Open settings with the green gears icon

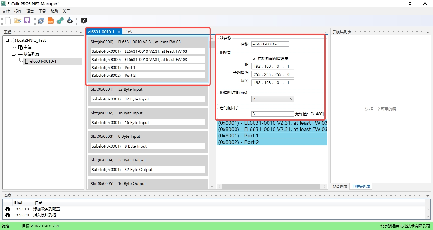60,21
